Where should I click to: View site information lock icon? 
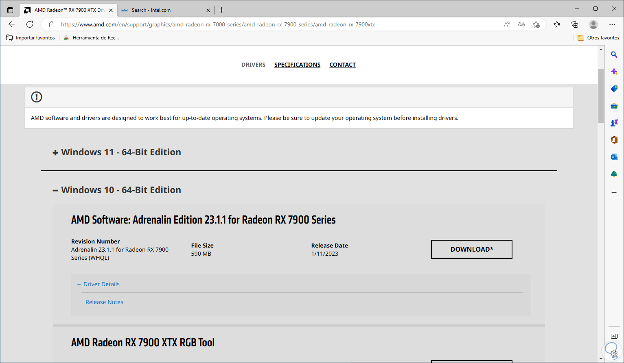[52, 24]
